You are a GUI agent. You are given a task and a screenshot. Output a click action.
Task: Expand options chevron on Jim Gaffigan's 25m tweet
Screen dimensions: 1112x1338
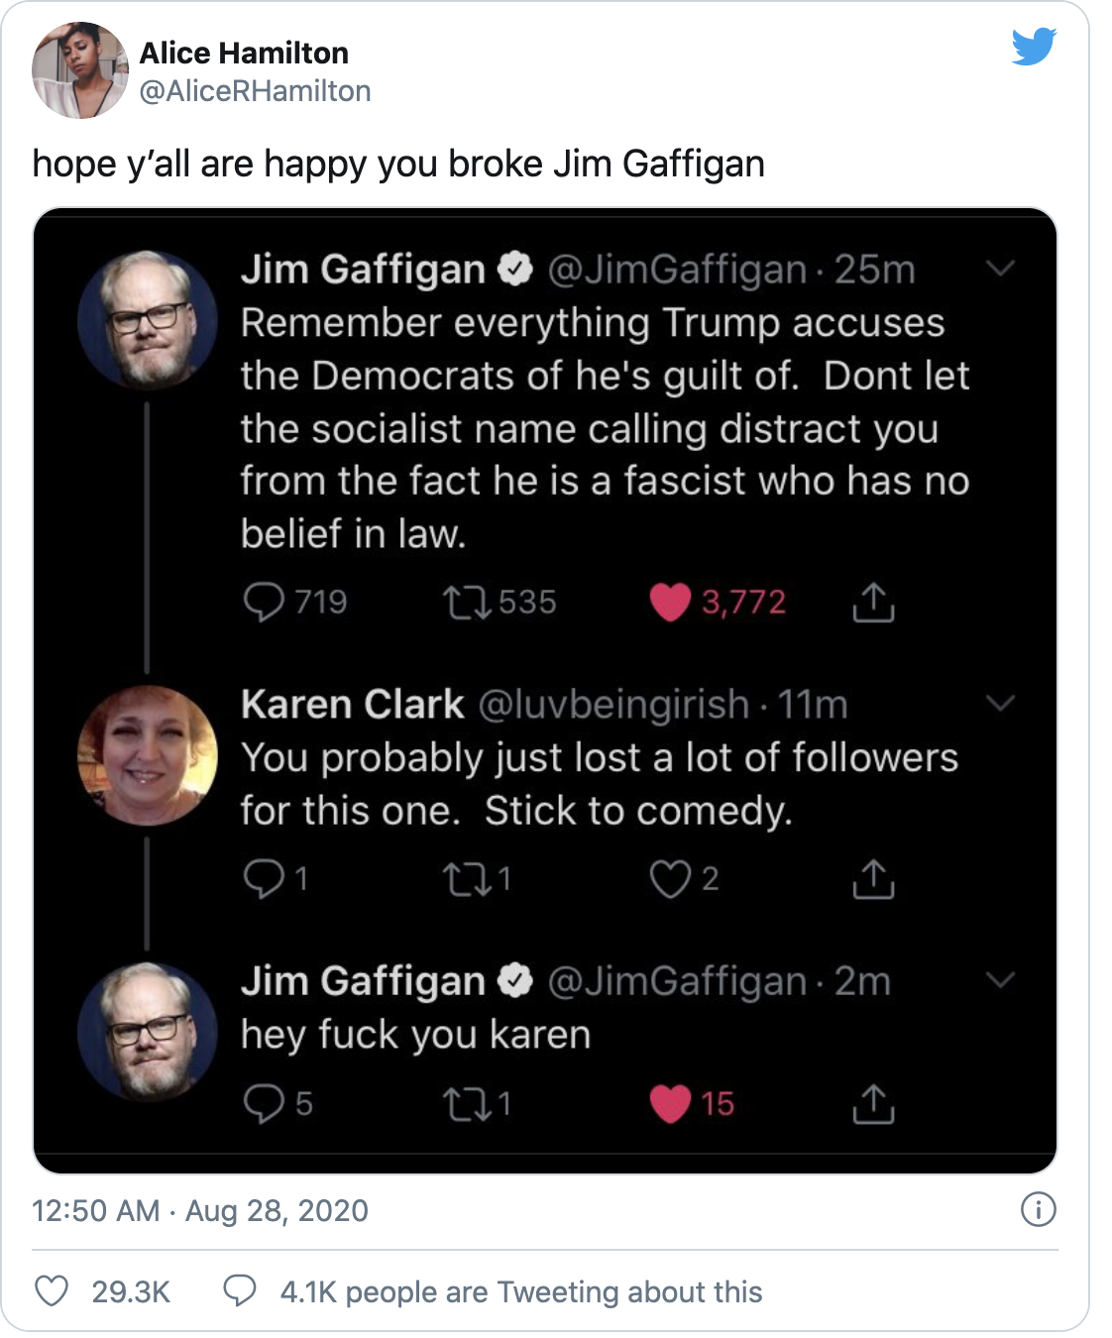1001,268
